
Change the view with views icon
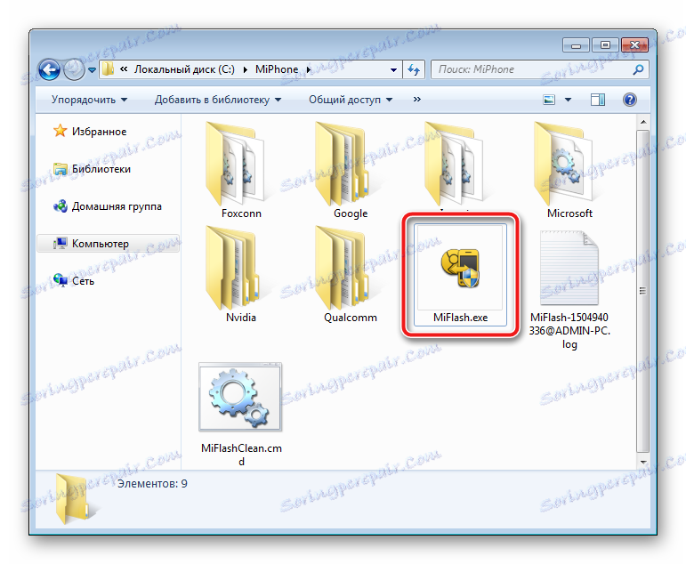tap(549, 100)
